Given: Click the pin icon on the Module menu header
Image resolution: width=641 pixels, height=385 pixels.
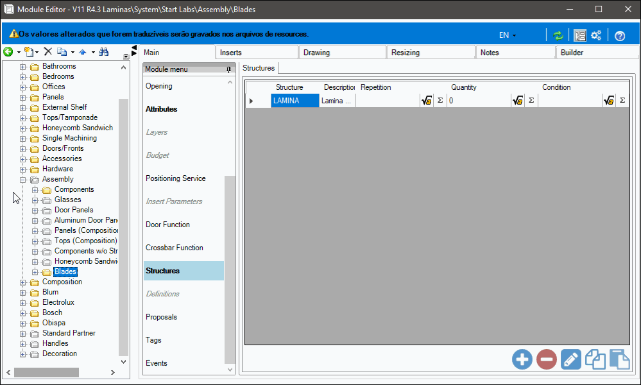Looking at the screenshot, I should click(228, 69).
